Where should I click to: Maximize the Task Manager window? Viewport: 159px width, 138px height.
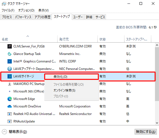point(141,3)
